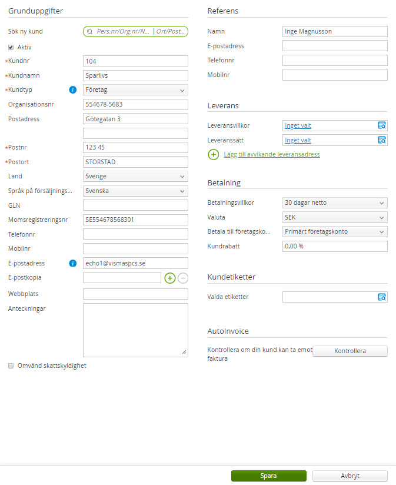Viewport: 396px width, 485px height.
Task: Enable Omvänd skattskyldighet checkbox
Action: click(11, 366)
